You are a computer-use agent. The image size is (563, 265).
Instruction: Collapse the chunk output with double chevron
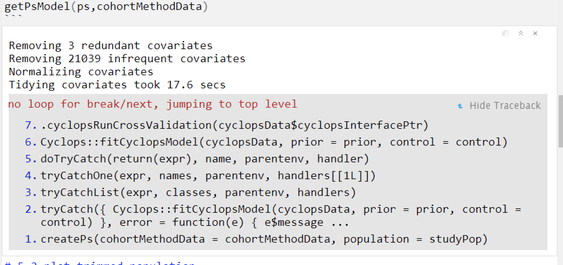521,33
